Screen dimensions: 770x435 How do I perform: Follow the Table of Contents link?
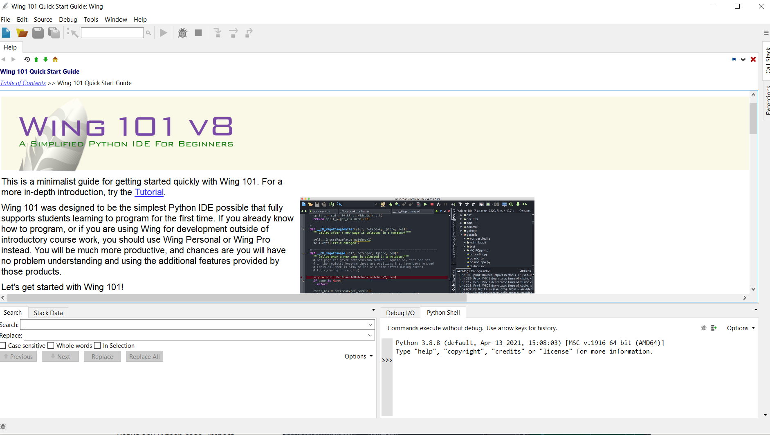23,83
